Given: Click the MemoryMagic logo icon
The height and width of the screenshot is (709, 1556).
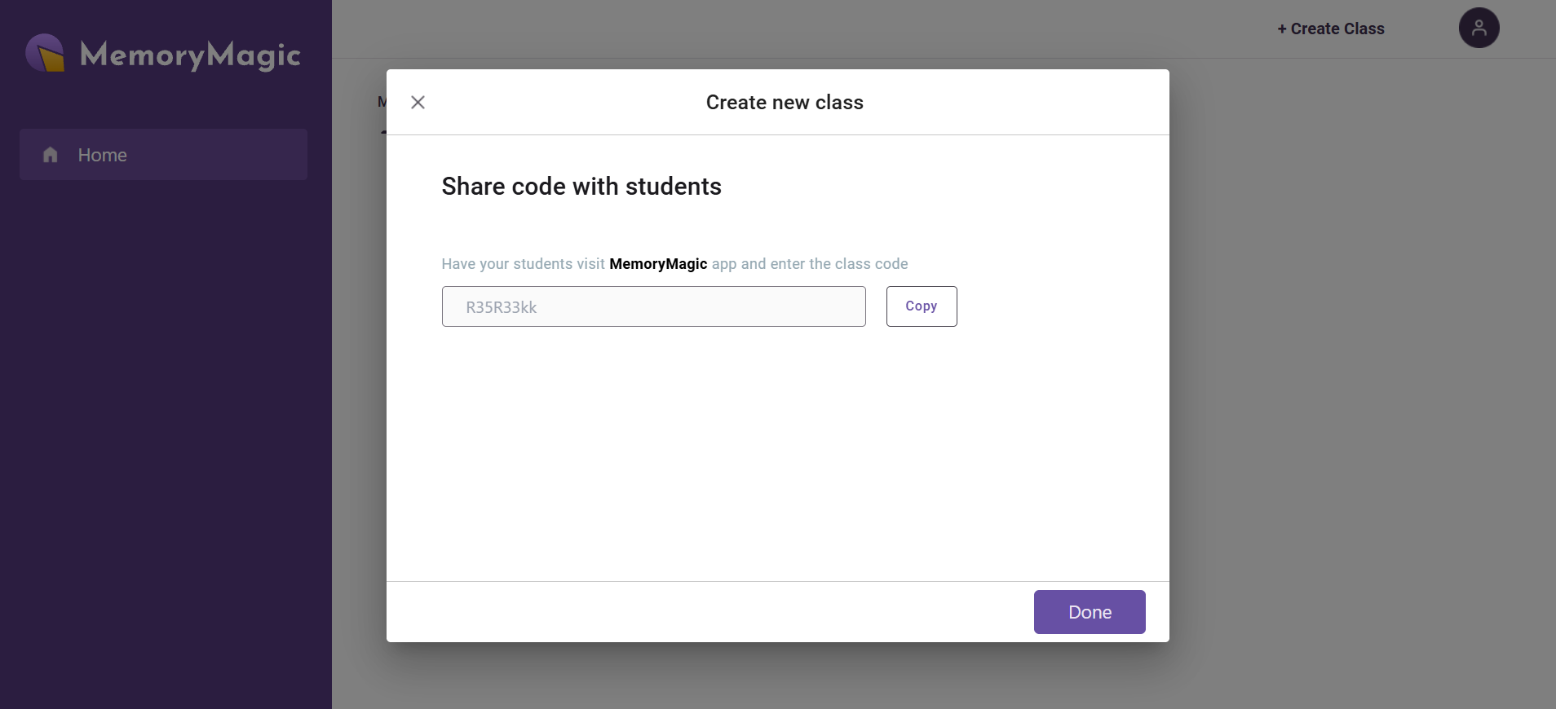Looking at the screenshot, I should (x=45, y=53).
